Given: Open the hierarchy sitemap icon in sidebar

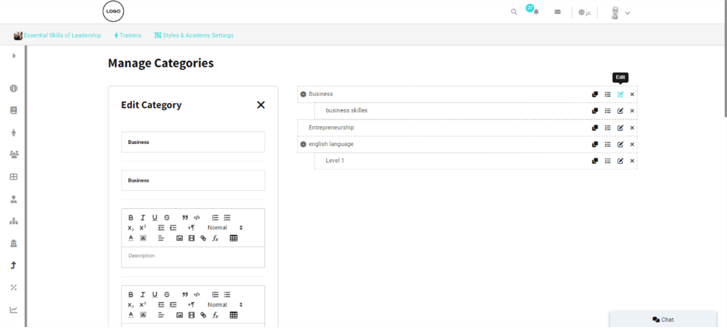Looking at the screenshot, I should coord(13,221).
